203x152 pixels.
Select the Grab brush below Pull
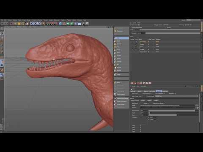[x=121, y=41]
